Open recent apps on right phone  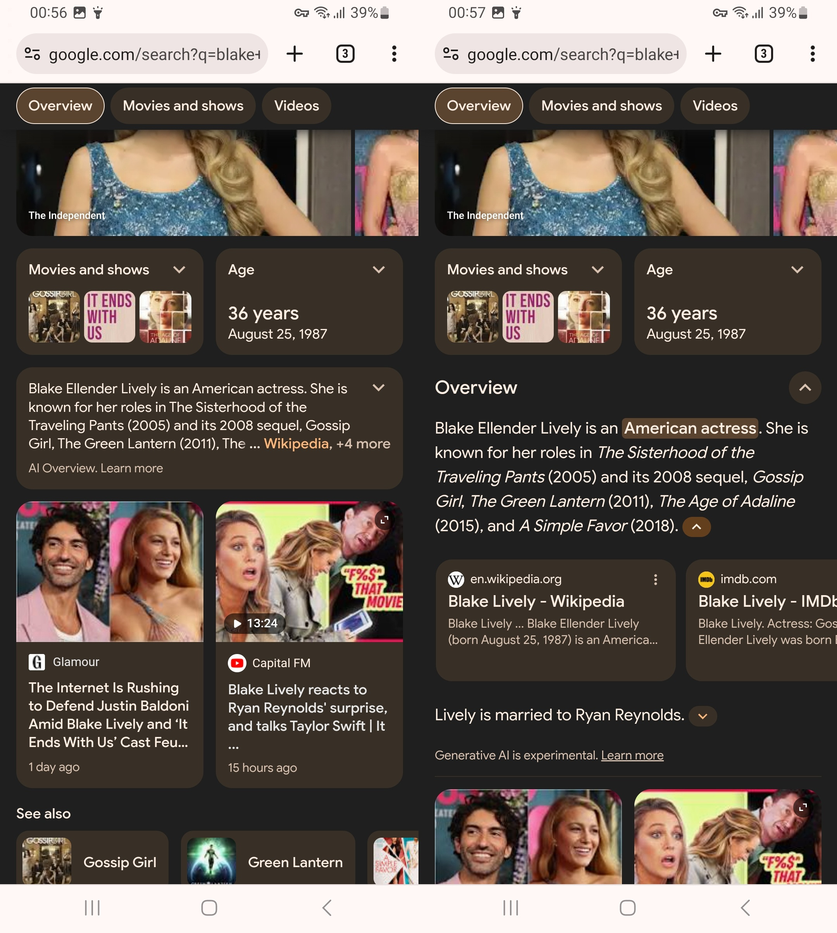click(510, 908)
